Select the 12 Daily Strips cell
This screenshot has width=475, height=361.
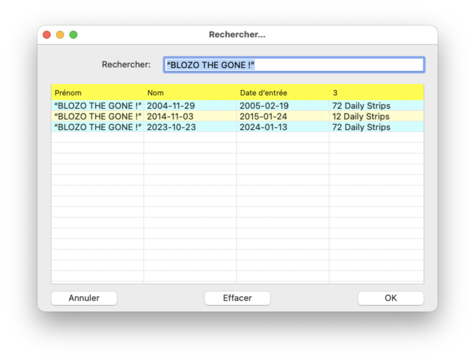361,116
